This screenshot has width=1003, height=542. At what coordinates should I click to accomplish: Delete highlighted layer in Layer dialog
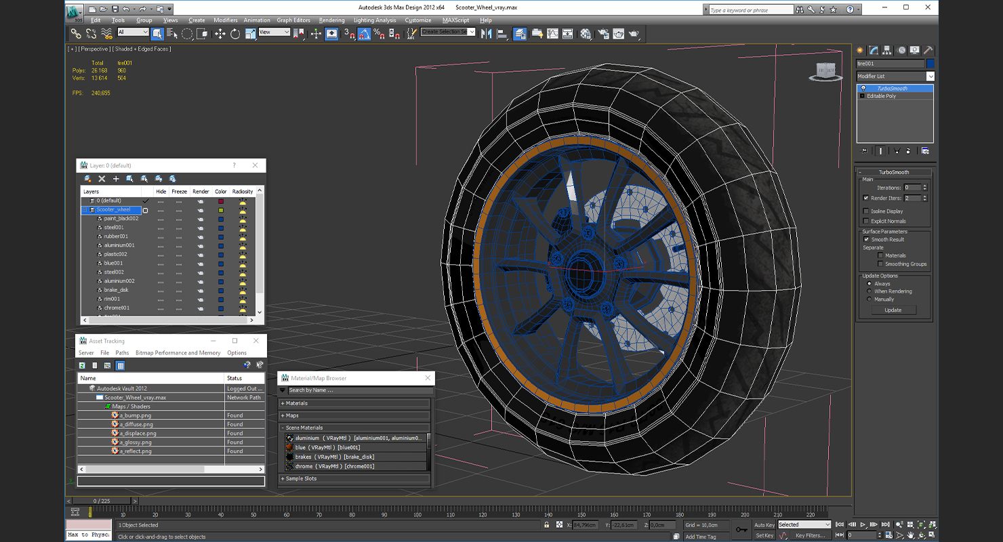click(102, 179)
